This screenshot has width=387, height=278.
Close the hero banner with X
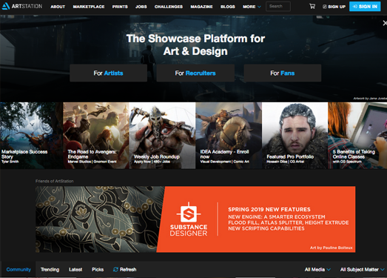pyautogui.click(x=385, y=23)
